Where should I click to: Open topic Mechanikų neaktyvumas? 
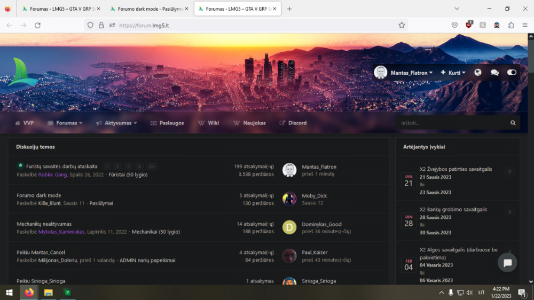[44, 224]
